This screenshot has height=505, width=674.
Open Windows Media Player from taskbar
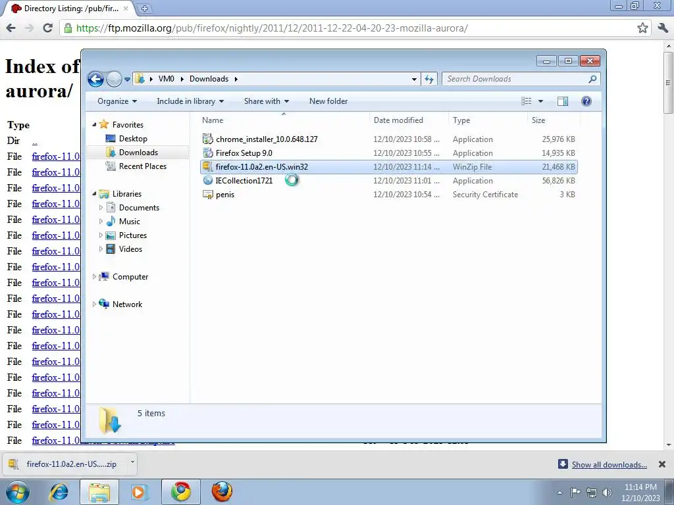[x=140, y=492]
